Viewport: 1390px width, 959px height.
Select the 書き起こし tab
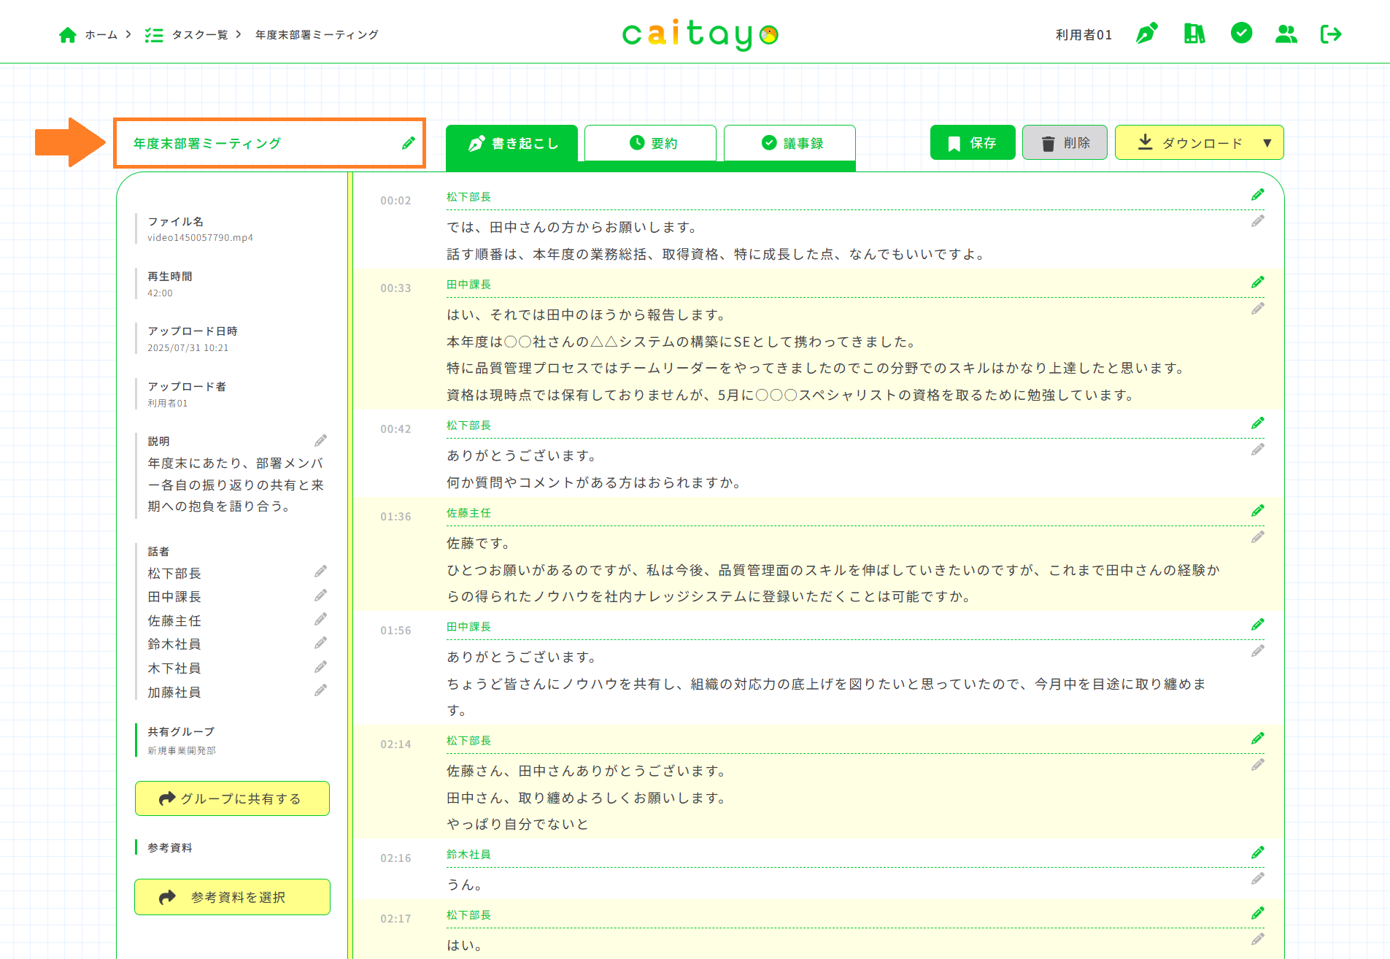512,143
